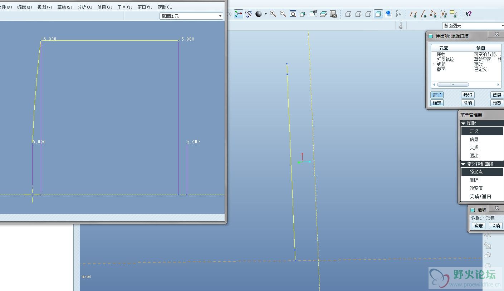The height and width of the screenshot is (291, 504).
Task: Open 截面图元 filter dropdown in main window
Action: tap(473, 26)
